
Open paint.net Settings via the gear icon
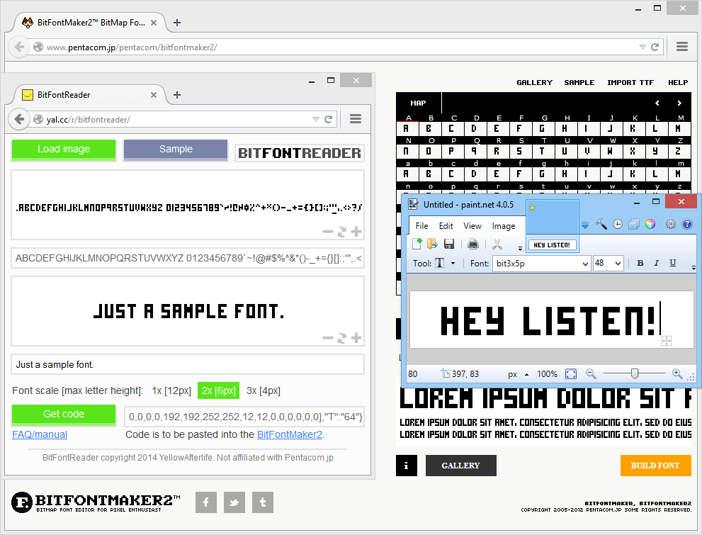[670, 224]
